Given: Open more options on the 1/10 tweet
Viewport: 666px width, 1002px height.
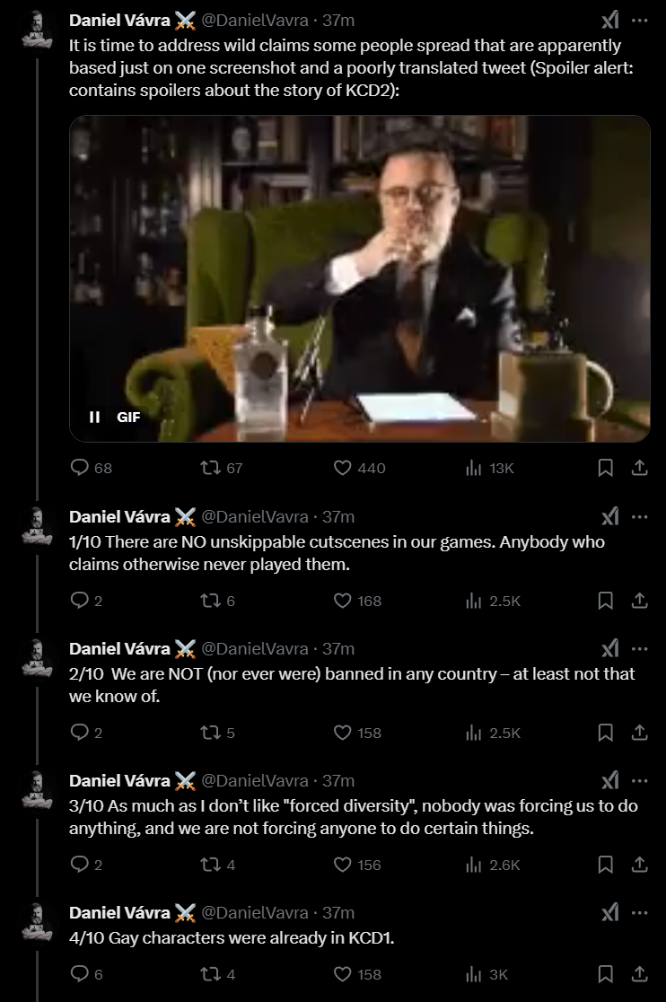Looking at the screenshot, I should click(639, 517).
